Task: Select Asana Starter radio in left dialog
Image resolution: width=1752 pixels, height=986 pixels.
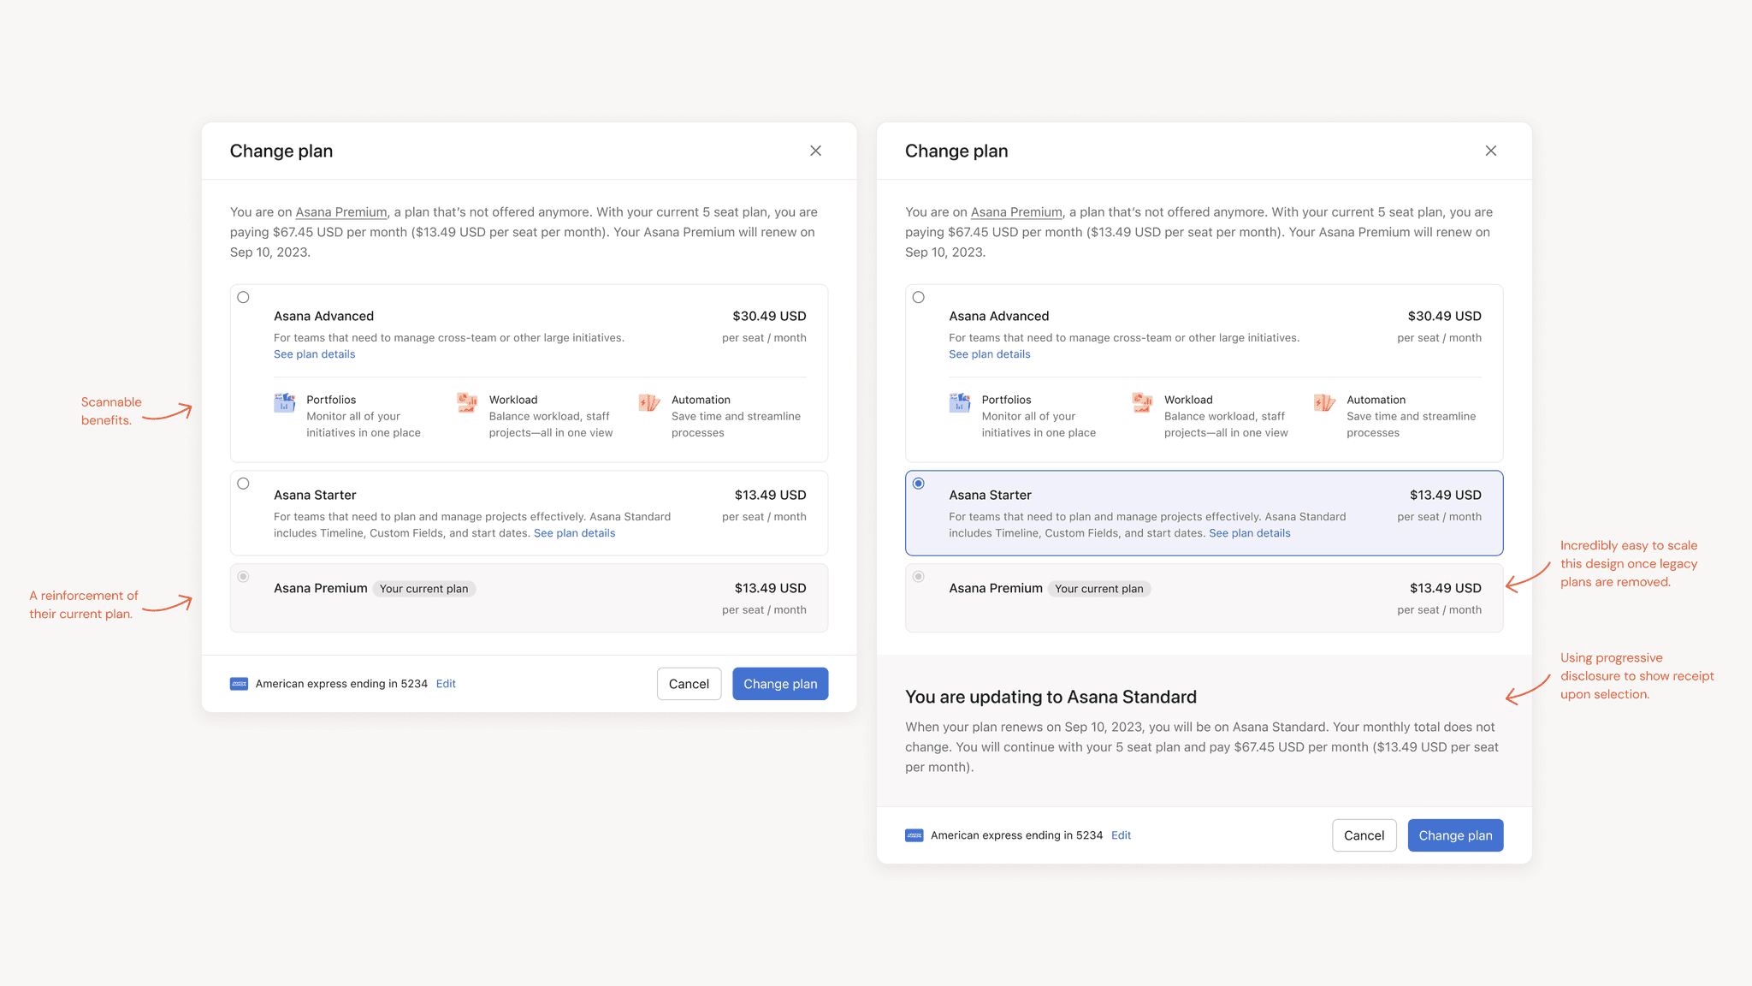Action: 244,484
